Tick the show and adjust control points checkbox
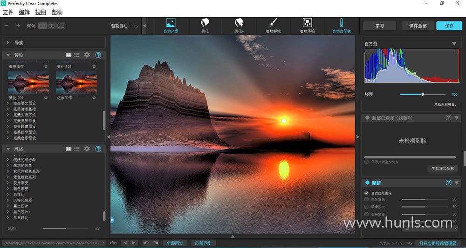 pos(366,162)
